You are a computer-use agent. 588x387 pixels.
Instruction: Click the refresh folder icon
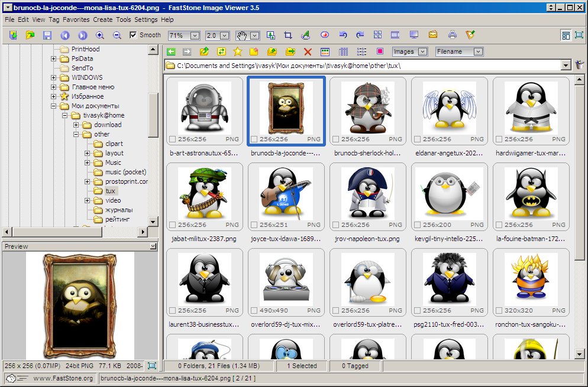(221, 52)
